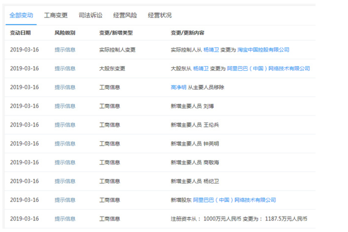Click 提示信息 in the 实际控制人变更 row
Screen dimensions: 348x232
click(65, 50)
